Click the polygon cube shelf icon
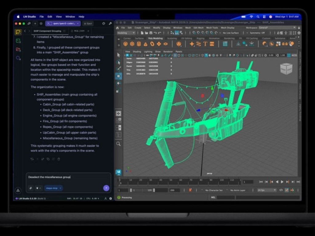This screenshot has height=236, width=315. [x=132, y=44]
